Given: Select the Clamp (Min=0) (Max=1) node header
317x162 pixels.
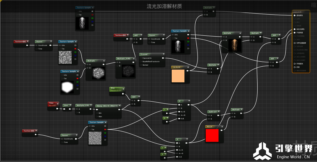Looking at the screenshot, I should click(108, 106).
